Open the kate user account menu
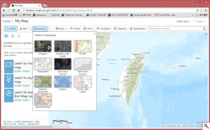This screenshot has height=130, width=210. 200,21
